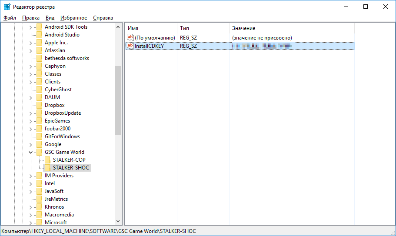Click the Atlassian folder icon
Viewport: 396px width, 236px height.
[x=39, y=50]
